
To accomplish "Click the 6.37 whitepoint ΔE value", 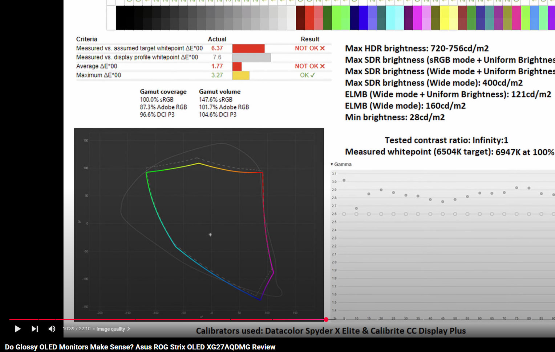I will coord(217,48).
